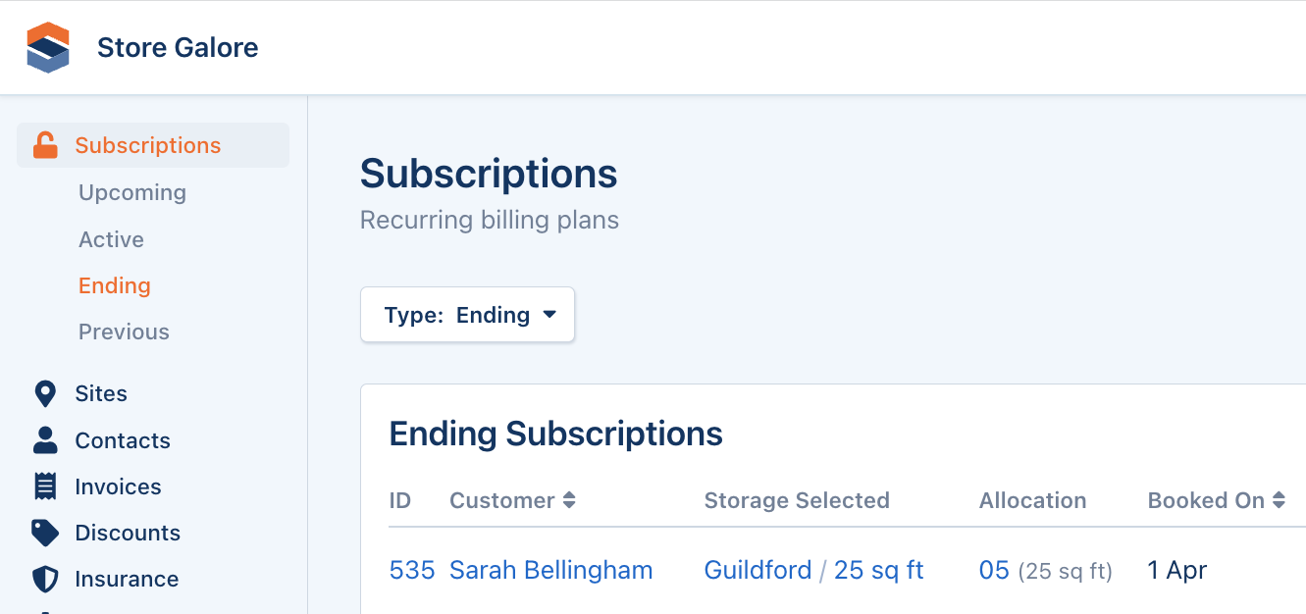
Task: Click the Sites map pin icon
Action: [45, 394]
